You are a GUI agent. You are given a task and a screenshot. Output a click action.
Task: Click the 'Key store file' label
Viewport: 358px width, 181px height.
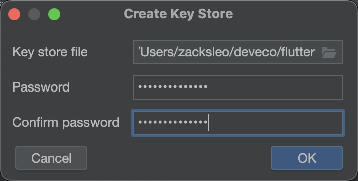click(x=50, y=52)
